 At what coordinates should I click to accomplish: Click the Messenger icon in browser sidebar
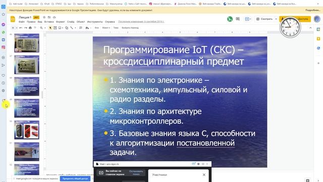4,25
